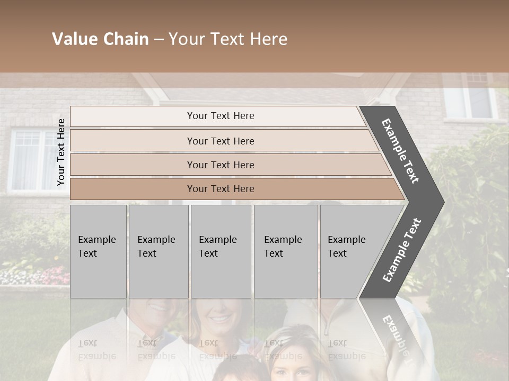
Task: Select the topmost lightest "Your Text Here" bar
Action: click(220, 116)
